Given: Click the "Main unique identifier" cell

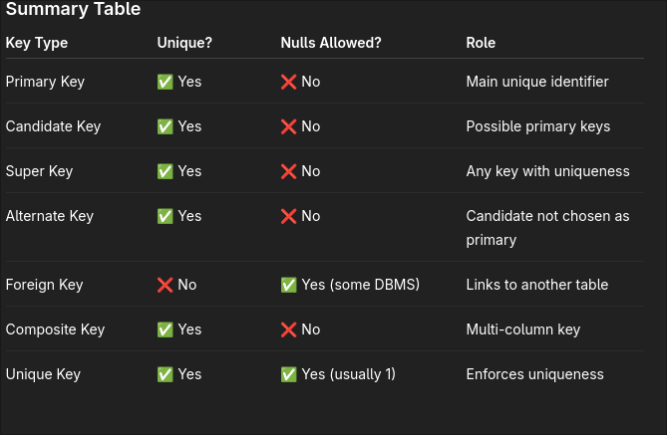Looking at the screenshot, I should [x=537, y=82].
